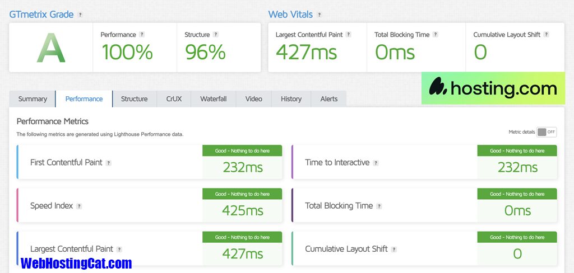574x273 pixels.
Task: Click help icon next to Performance score
Action: [x=142, y=34]
